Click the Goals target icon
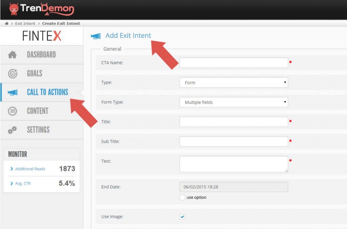Image resolution: width=347 pixels, height=229 pixels. 13,73
